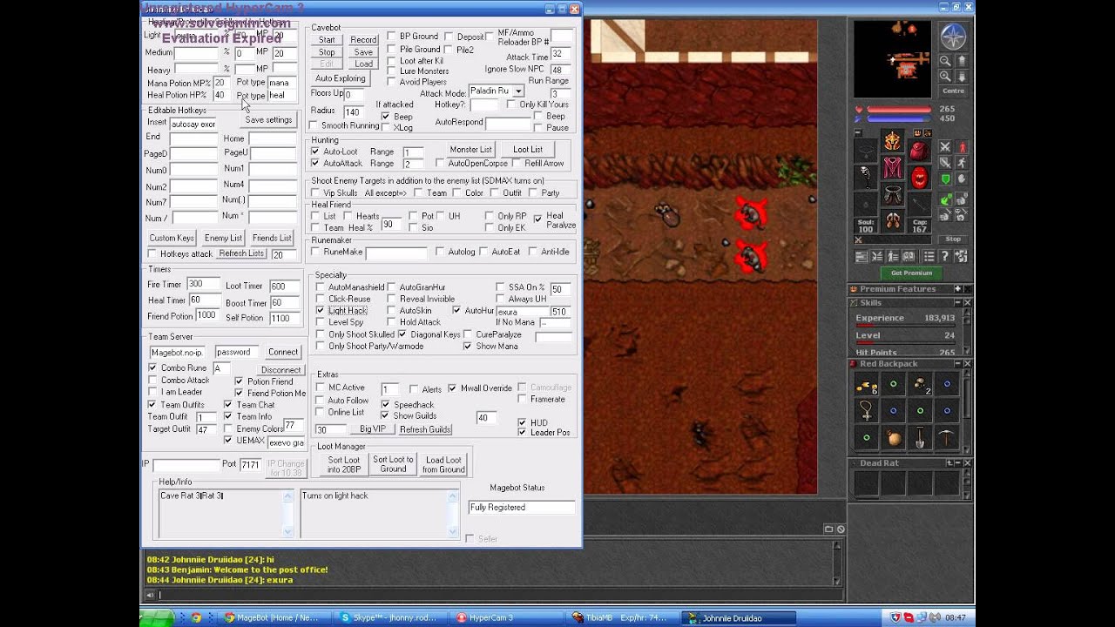Toggle the AutoAttack checkbox
This screenshot has height=627, width=1115.
point(315,163)
